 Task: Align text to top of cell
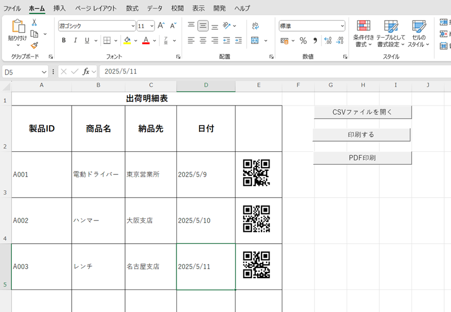[x=191, y=25]
